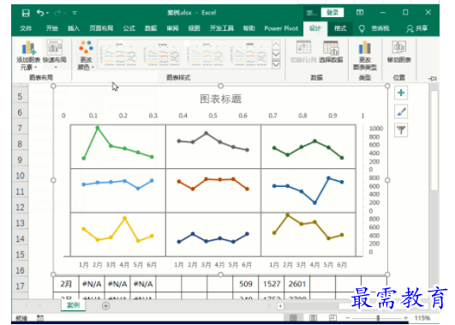Click the Page Break Preview icon
Screen dimensions: 455x325
[332, 318]
